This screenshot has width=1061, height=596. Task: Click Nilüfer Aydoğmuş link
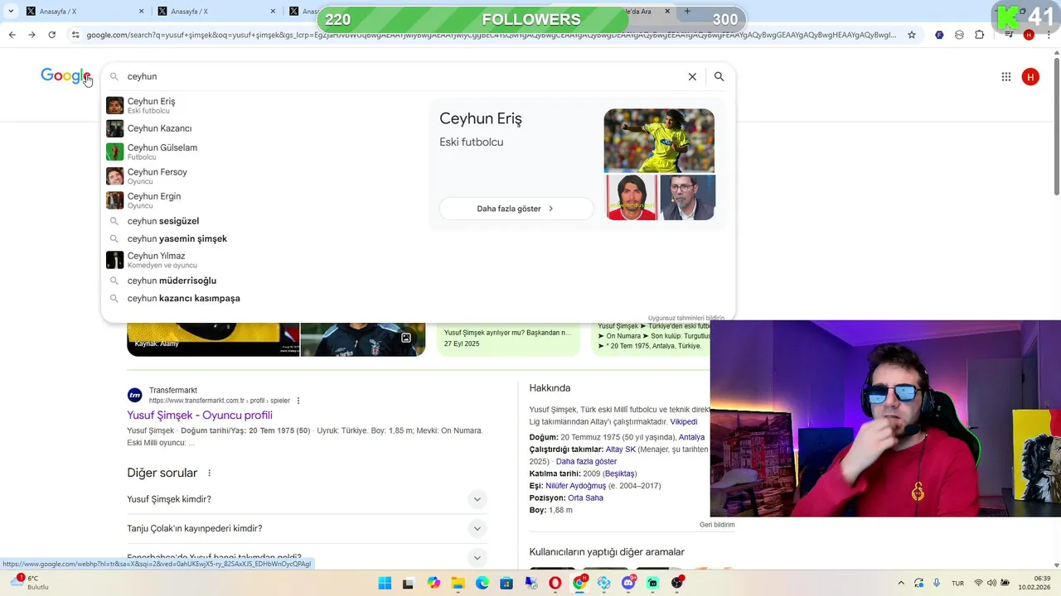(575, 486)
